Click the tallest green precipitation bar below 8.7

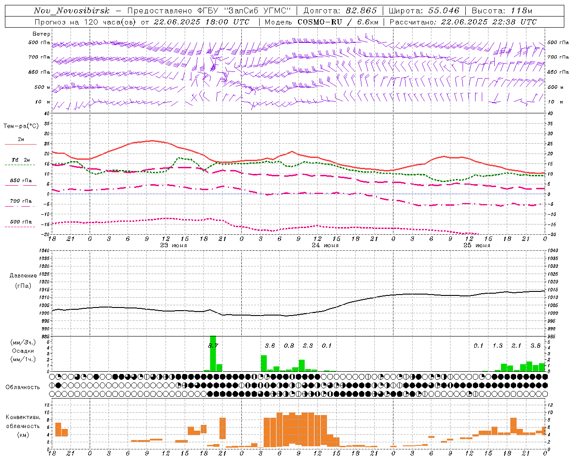coord(213,353)
